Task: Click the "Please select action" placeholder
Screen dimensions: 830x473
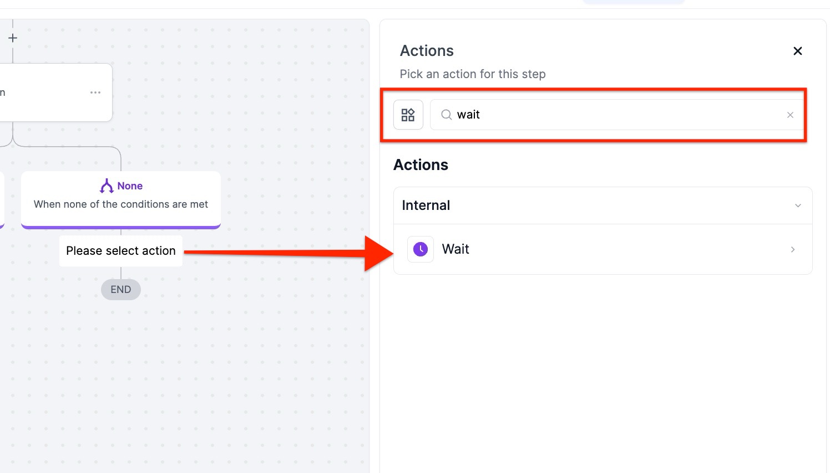Action: point(121,251)
